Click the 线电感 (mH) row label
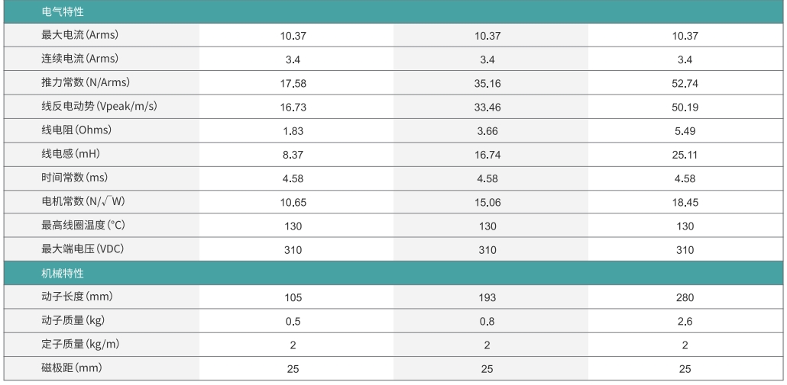The width and height of the screenshot is (787, 385). [71, 154]
